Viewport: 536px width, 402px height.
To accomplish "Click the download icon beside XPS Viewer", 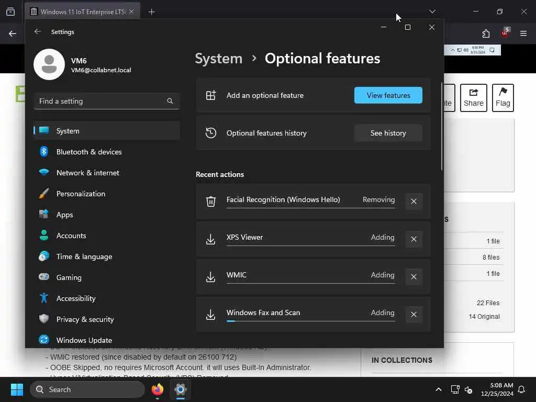I will click(x=211, y=239).
